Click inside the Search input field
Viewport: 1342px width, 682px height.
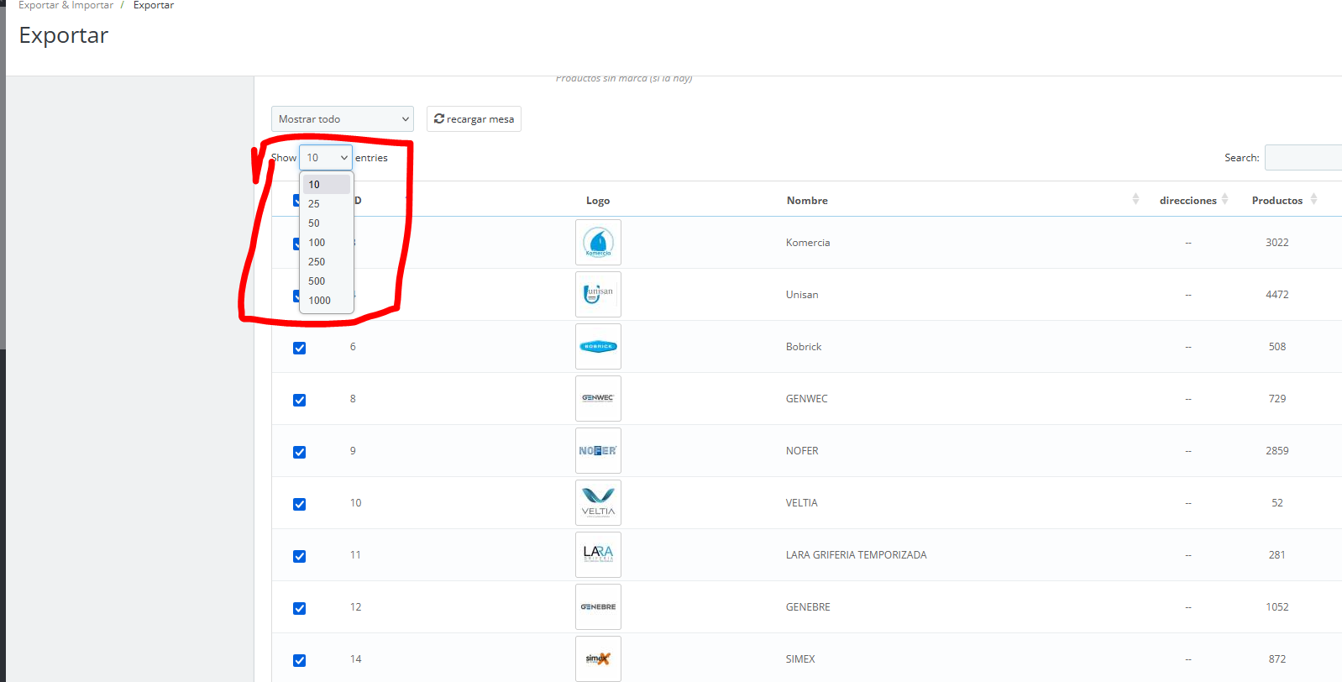click(x=1303, y=158)
